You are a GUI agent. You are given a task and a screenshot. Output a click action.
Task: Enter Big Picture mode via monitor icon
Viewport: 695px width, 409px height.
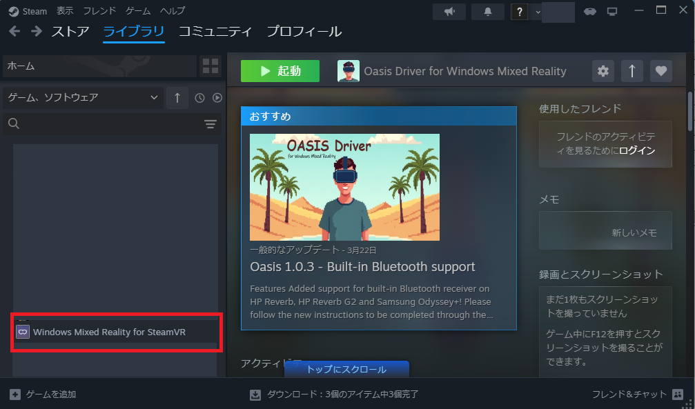pyautogui.click(x=612, y=12)
